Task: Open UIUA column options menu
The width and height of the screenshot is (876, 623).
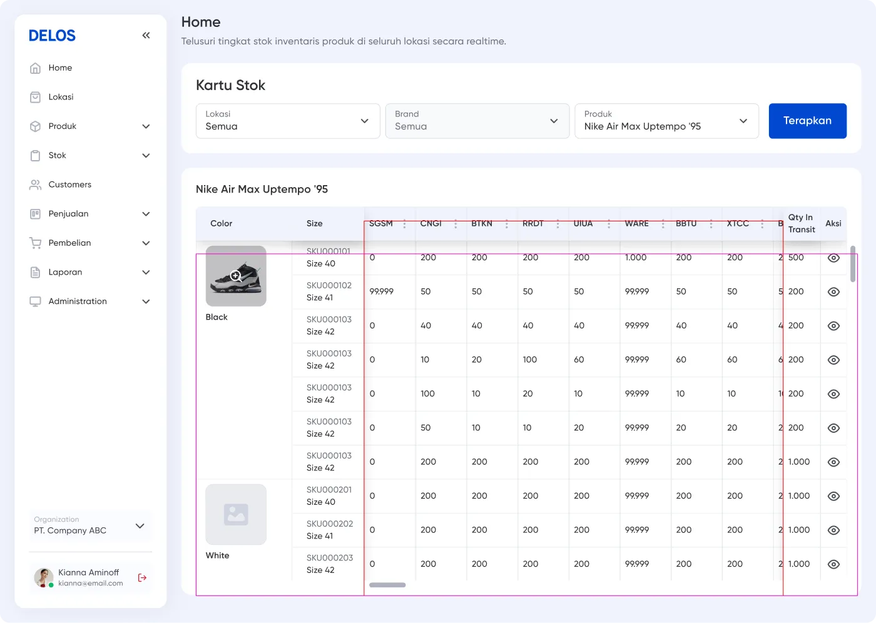Action: 609,224
